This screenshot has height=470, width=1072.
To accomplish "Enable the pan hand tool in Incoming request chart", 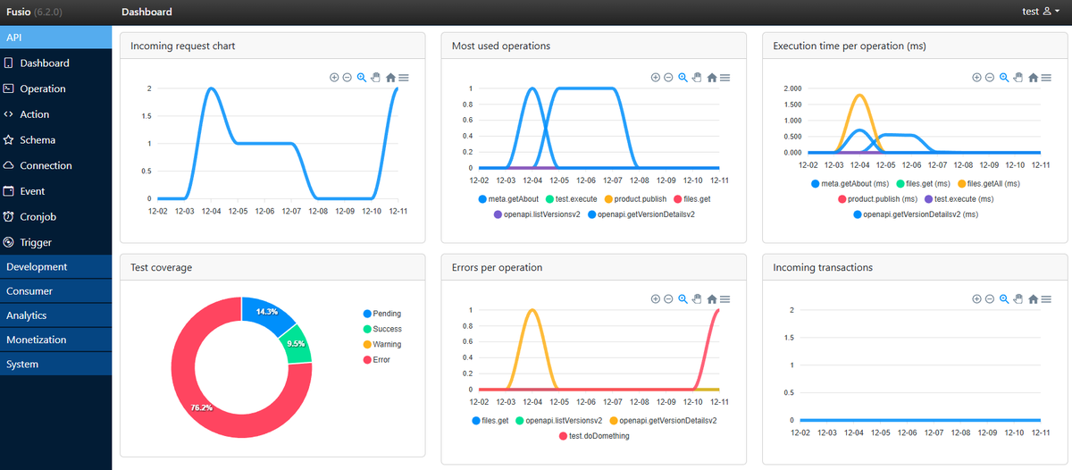I will click(x=375, y=78).
